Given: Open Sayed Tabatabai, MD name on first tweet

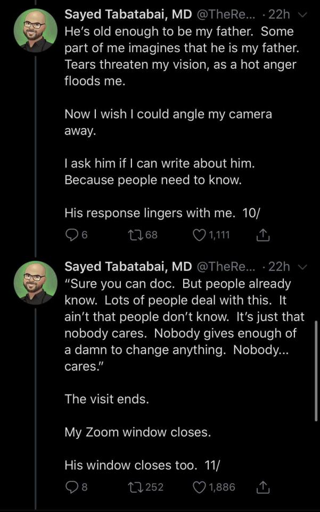Looking at the screenshot, I should 128,14.
